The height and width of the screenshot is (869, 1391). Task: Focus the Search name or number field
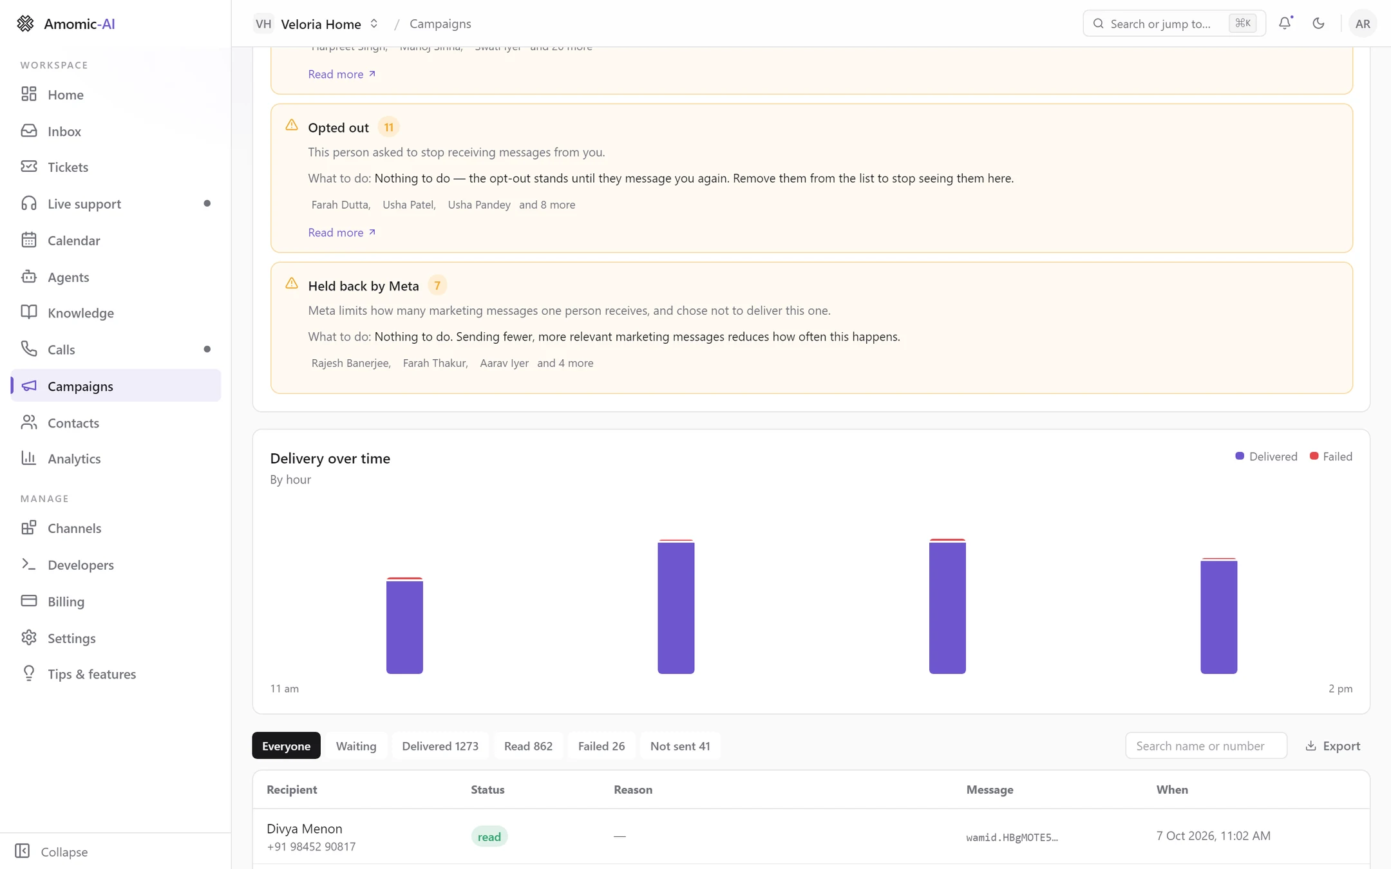[x=1206, y=746]
